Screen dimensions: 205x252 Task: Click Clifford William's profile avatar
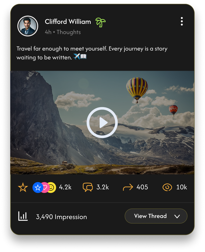(x=28, y=26)
